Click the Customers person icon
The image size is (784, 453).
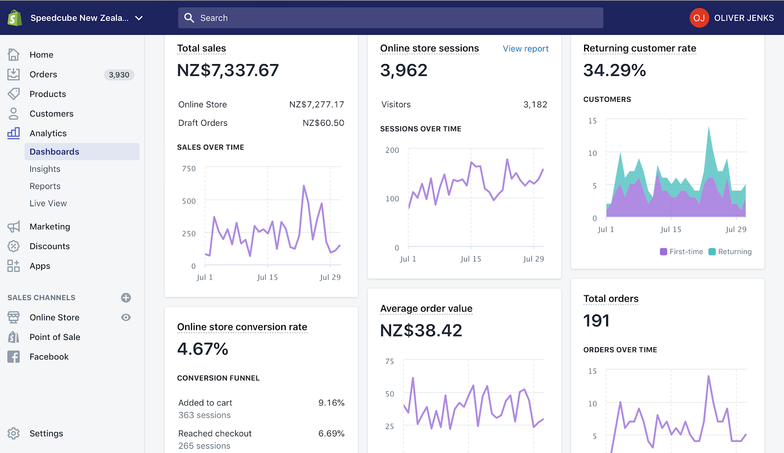[14, 113]
